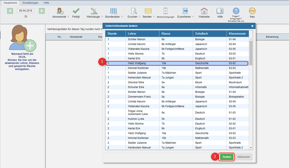Image resolution: width=289 pixels, height=168 pixels.
Task: Select the Schuster Elke Informatik row
Action: [177, 87]
